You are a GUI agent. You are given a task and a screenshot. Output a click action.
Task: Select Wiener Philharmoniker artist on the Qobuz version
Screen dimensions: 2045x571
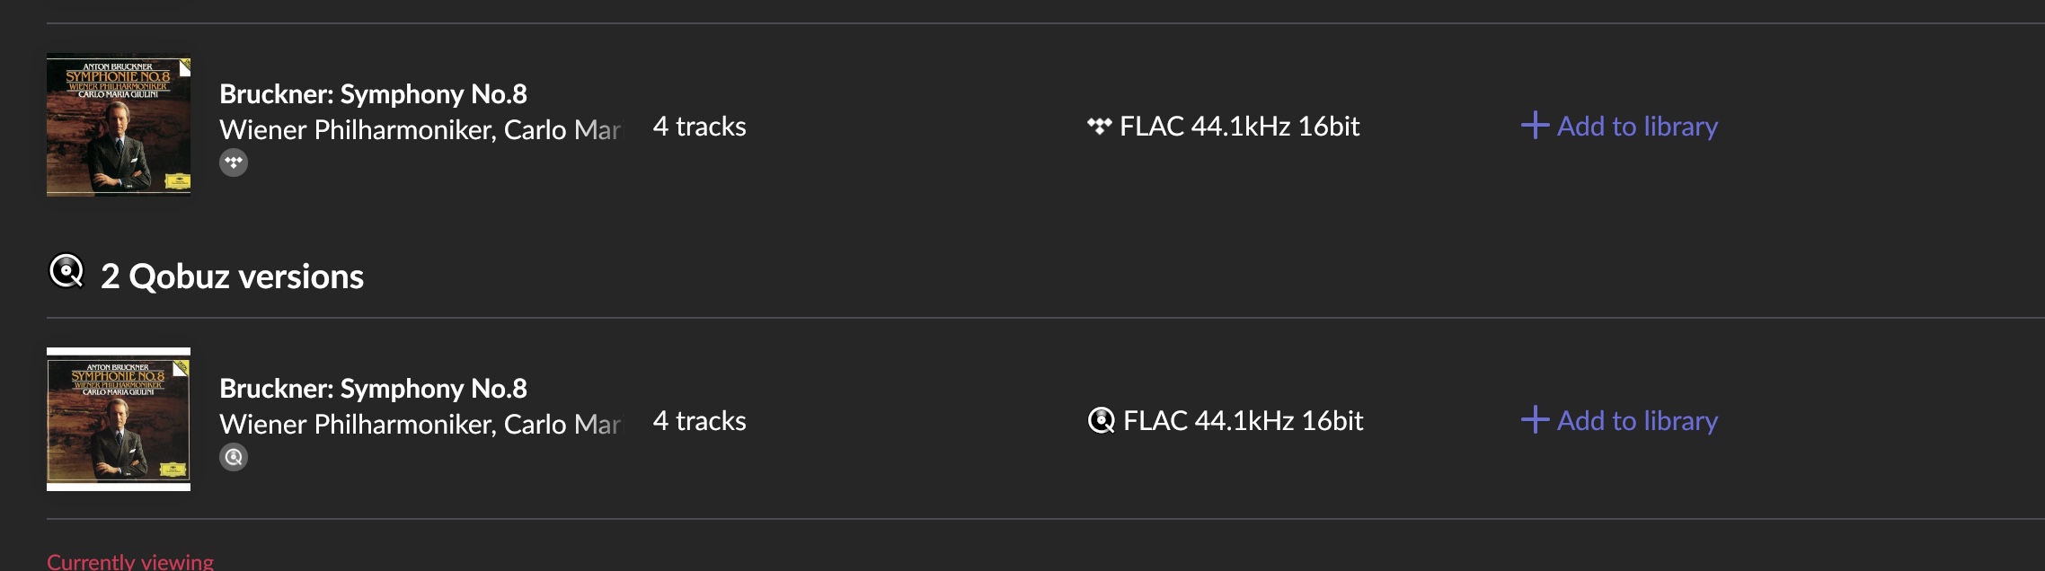[x=357, y=425]
